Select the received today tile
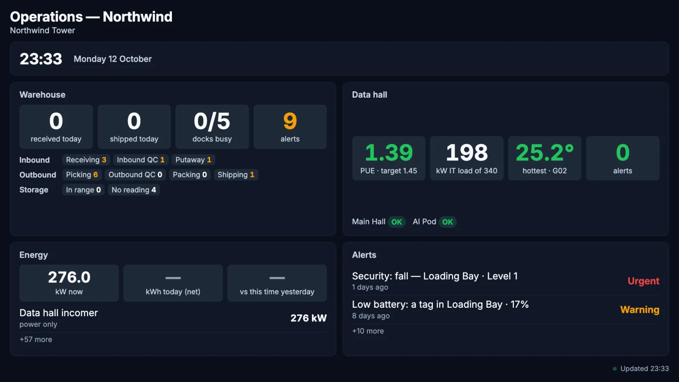 tap(56, 127)
